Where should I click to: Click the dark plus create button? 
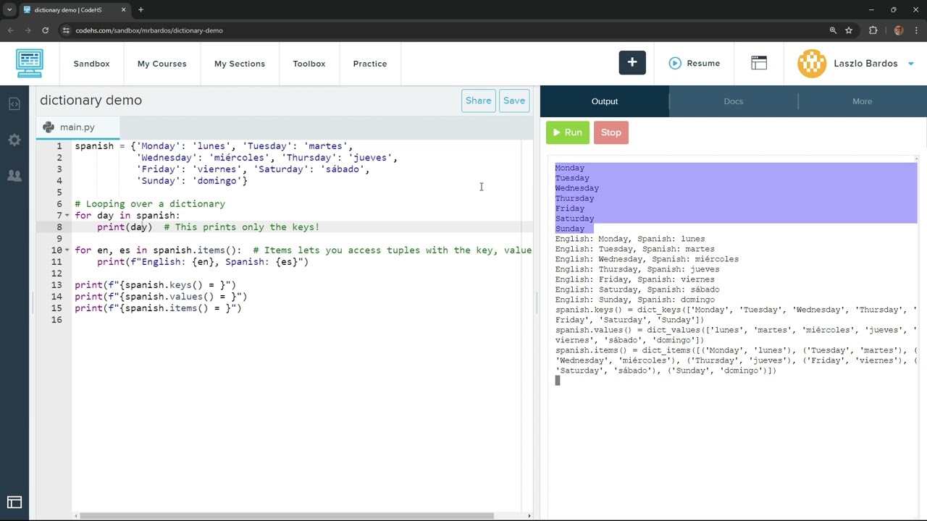[632, 63]
